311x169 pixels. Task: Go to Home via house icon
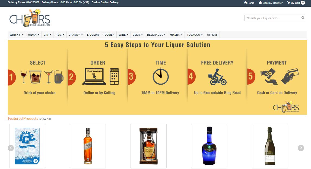point(245,3)
